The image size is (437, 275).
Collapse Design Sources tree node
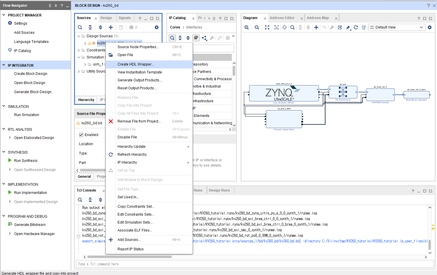[79, 36]
